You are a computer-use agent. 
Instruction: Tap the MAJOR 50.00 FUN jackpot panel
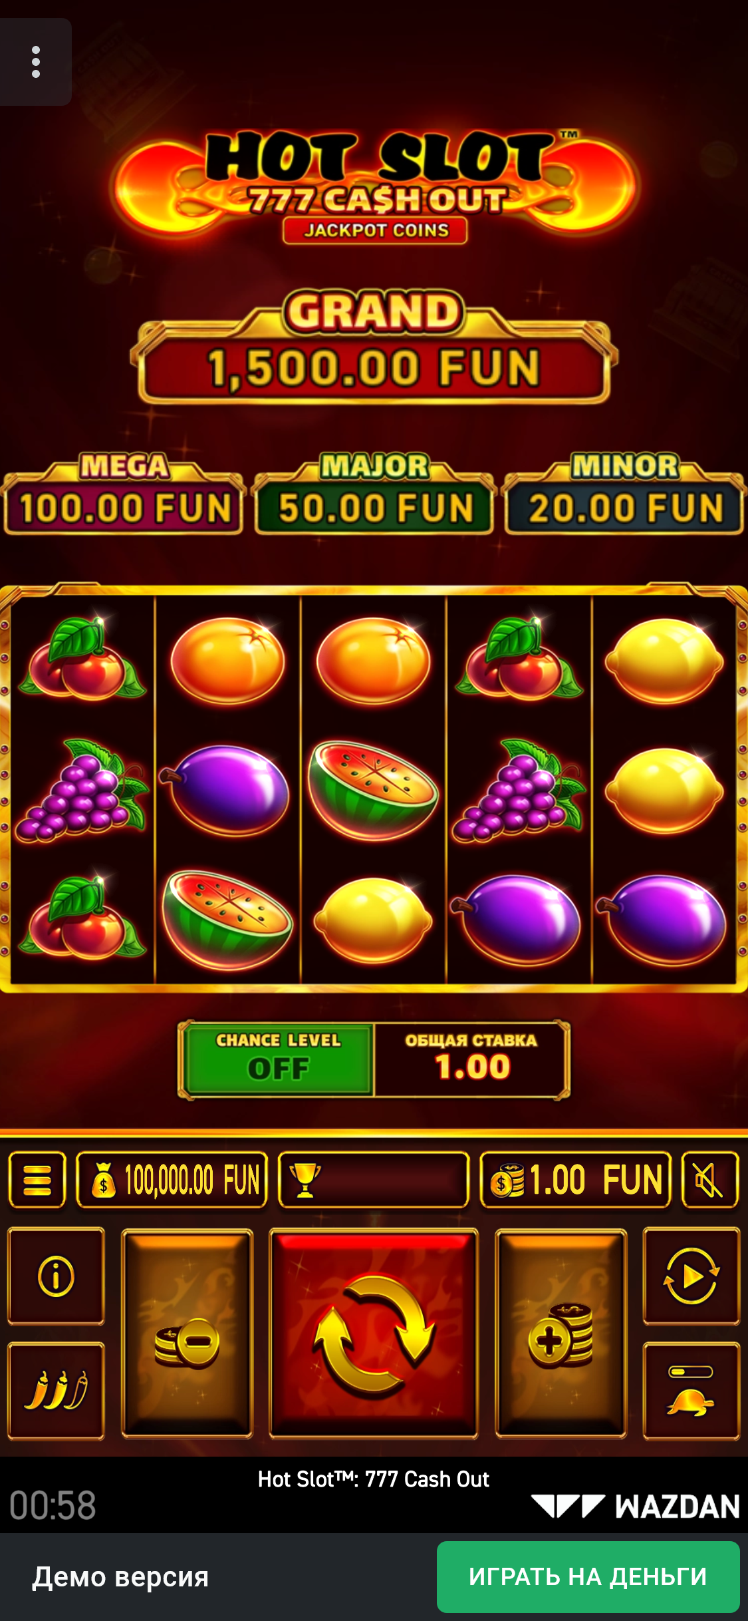374,494
